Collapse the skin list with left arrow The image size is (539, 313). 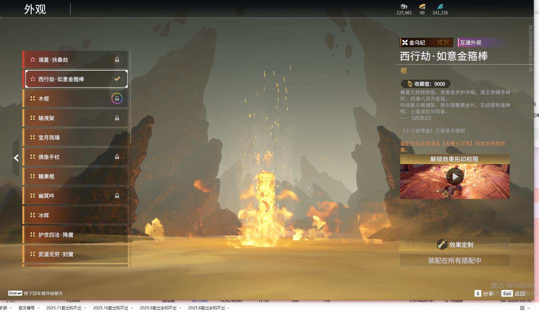(x=16, y=158)
